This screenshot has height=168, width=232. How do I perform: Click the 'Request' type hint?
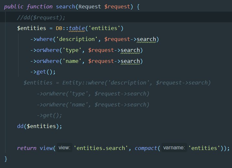90,7
